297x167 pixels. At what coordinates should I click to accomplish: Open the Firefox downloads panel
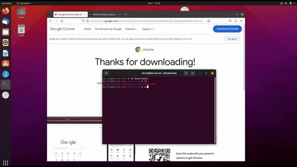click(x=236, y=21)
